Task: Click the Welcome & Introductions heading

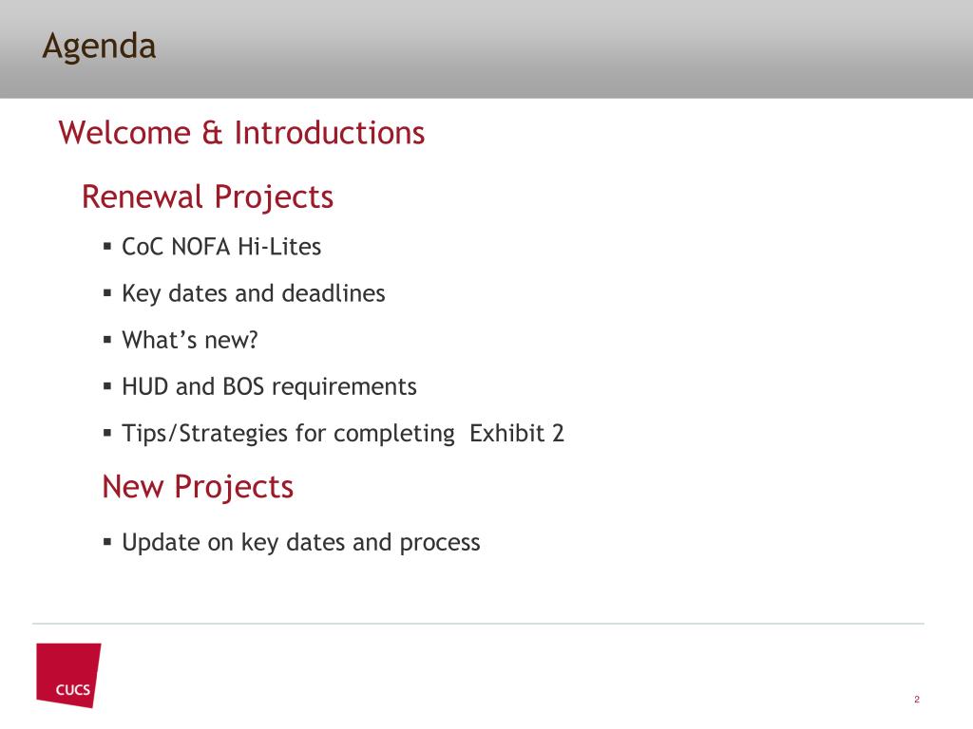Action: coord(241,133)
